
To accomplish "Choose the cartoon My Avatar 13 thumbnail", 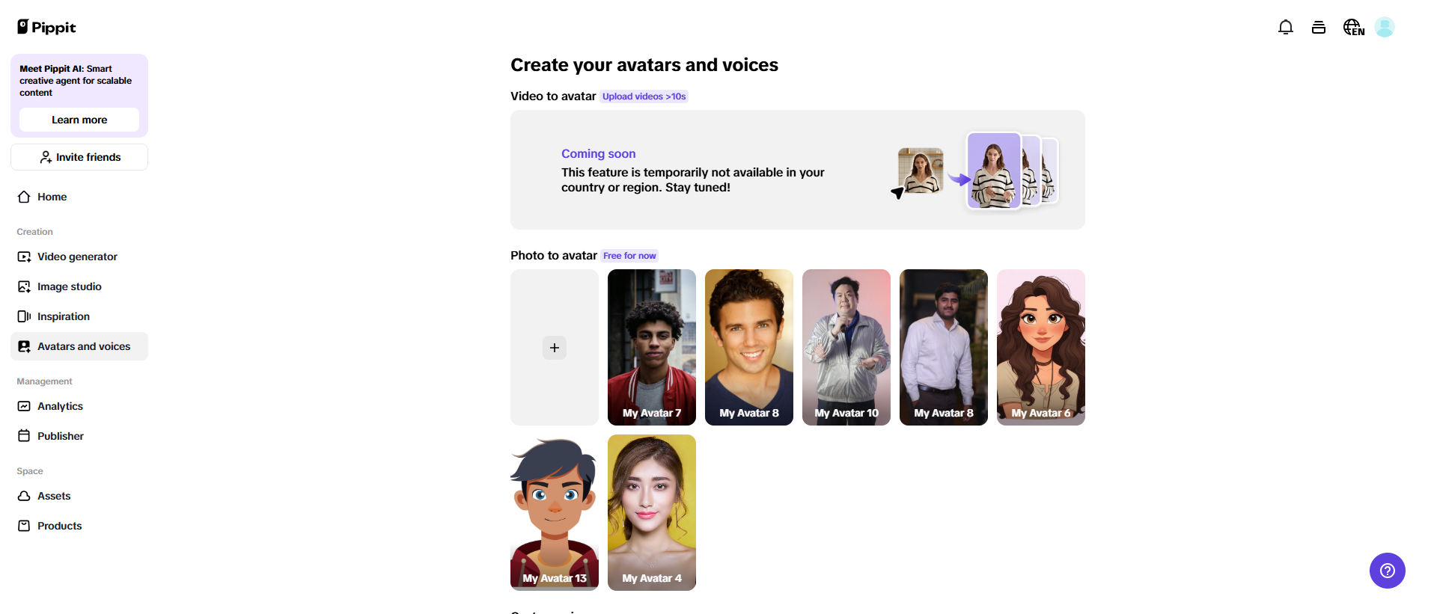I will [x=554, y=512].
